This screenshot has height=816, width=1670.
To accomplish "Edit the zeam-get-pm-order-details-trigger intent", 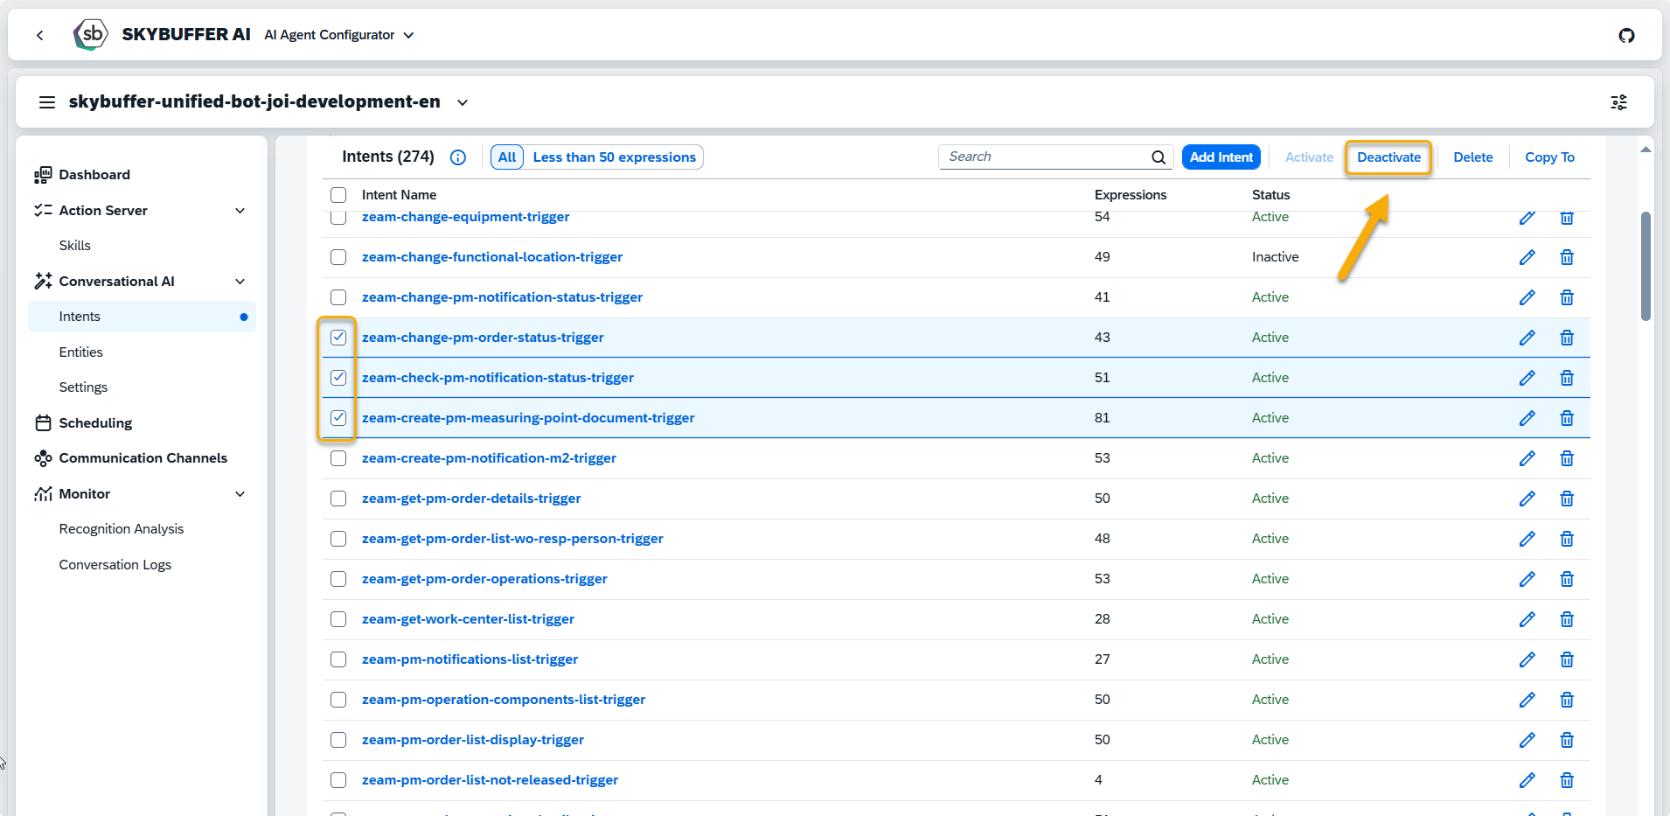I will pyautogui.click(x=1527, y=499).
